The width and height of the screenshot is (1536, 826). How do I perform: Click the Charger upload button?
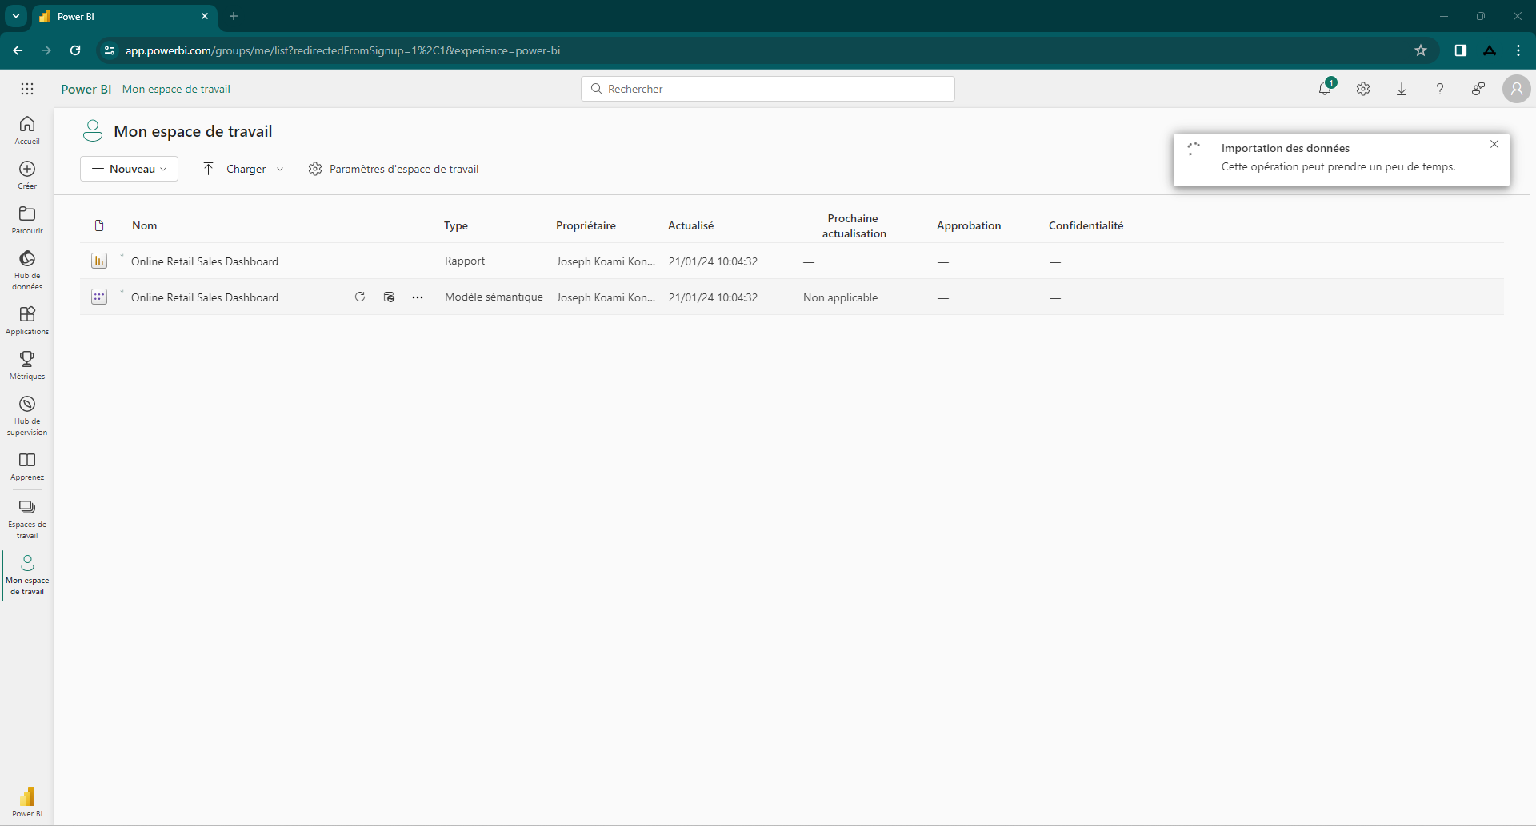pos(235,169)
